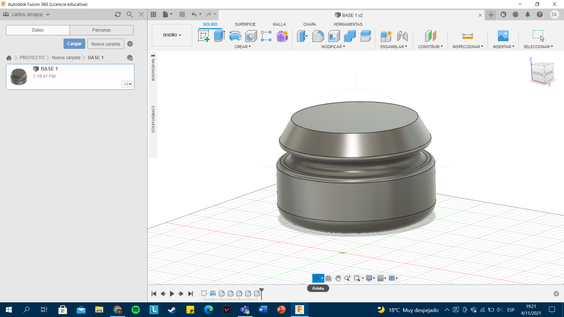Select the revolve feature in timeline
This screenshot has width=564, height=317.
pyautogui.click(x=213, y=293)
